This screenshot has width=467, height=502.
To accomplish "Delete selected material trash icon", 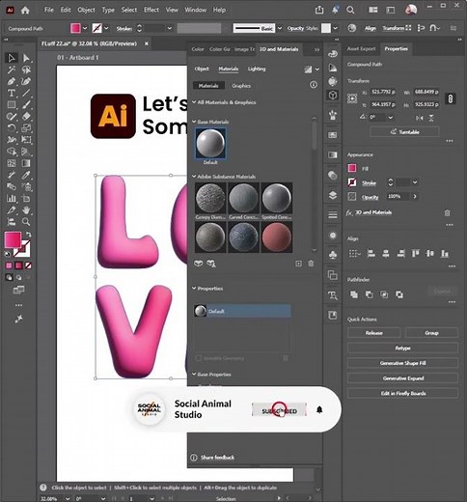I will tap(311, 264).
